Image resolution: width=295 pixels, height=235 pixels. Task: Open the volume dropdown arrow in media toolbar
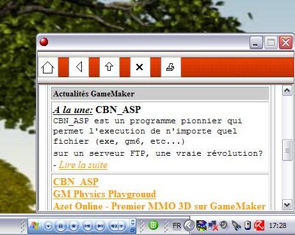click(122, 226)
